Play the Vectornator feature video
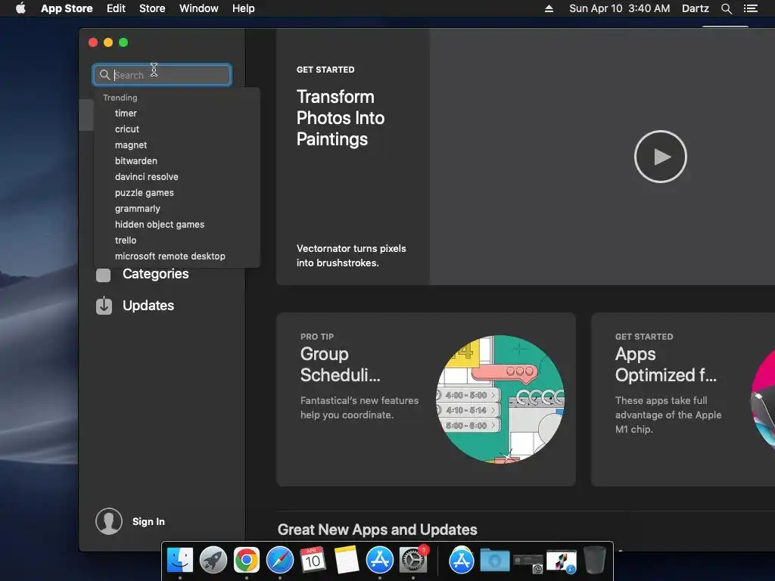775x581 pixels. [x=660, y=157]
